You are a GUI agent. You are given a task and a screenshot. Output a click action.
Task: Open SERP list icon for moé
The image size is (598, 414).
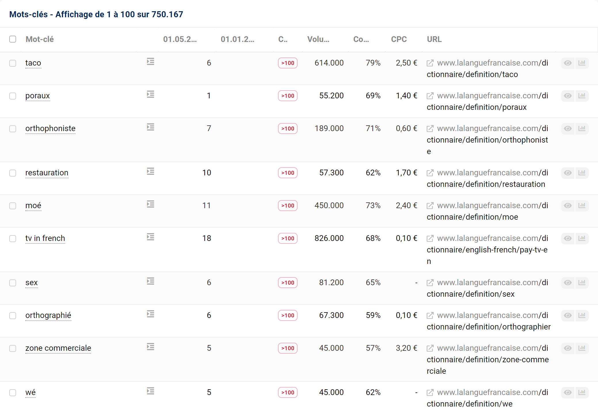[x=151, y=204]
